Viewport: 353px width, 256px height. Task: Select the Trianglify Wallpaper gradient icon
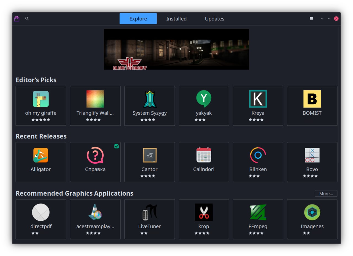click(95, 99)
